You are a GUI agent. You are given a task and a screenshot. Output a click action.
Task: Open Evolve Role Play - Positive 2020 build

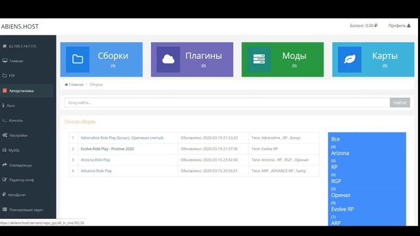[107, 149]
